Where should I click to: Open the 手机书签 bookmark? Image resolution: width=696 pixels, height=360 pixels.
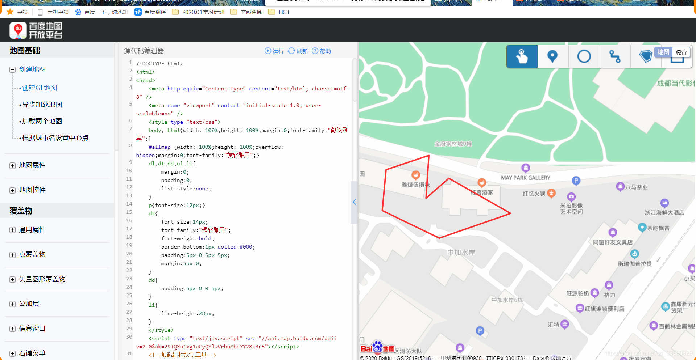[x=53, y=12]
